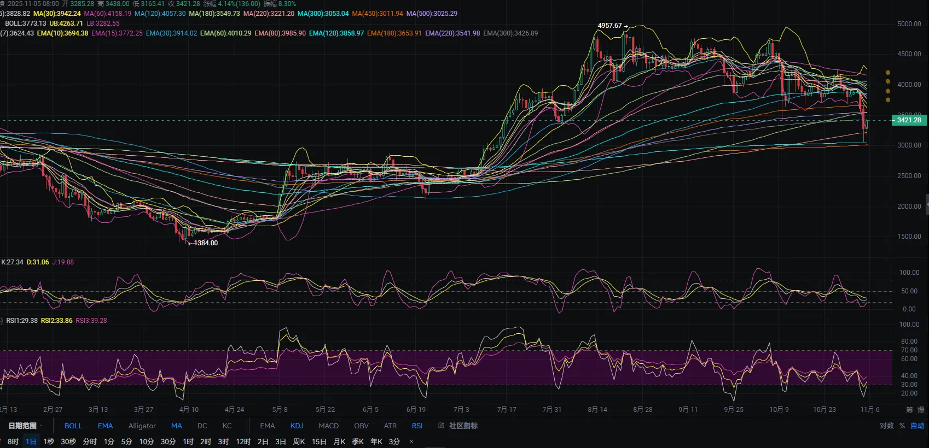929x448 pixels.
Task: Select the MA(30):3942.24 legend label
Action: point(57,14)
